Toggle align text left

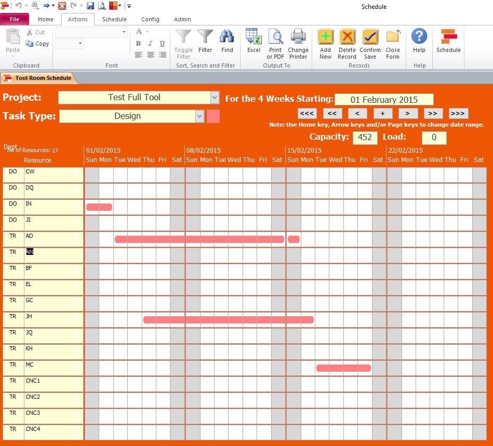coord(138,55)
